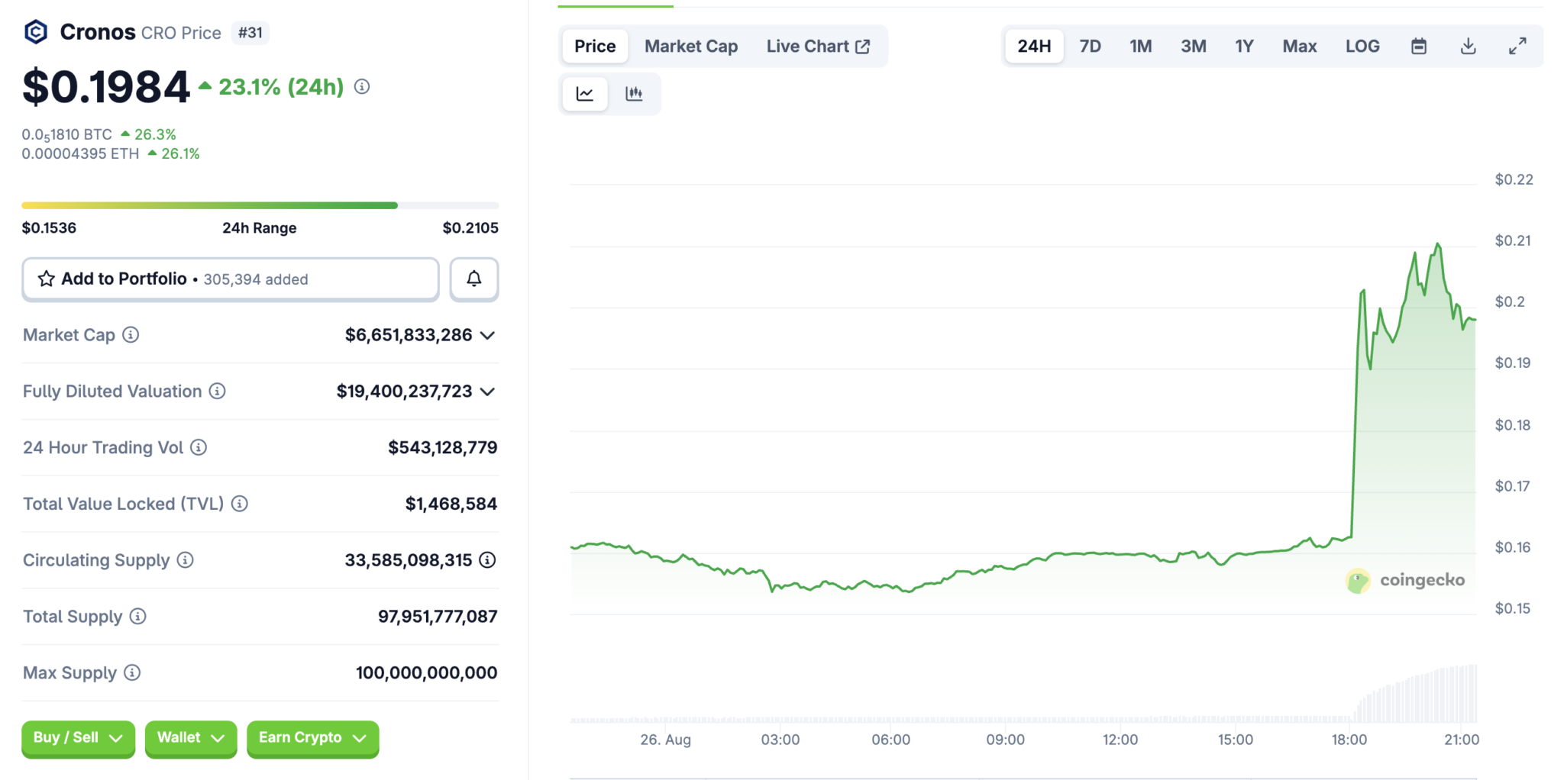
Task: Select the Market Cap chart tab
Action: pos(691,47)
